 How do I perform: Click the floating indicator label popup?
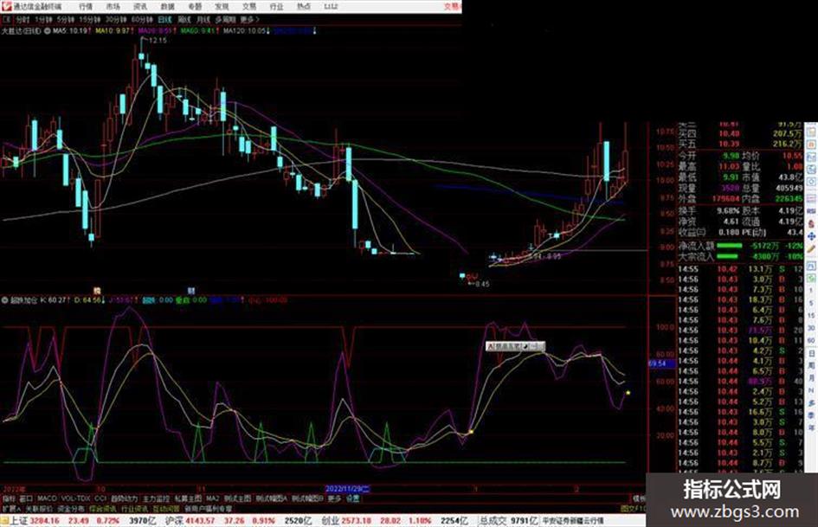[515, 346]
